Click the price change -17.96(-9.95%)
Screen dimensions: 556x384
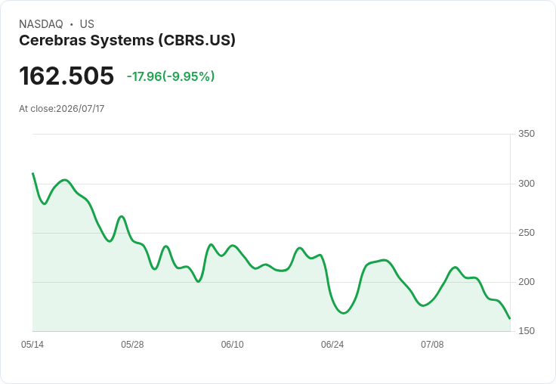click(x=171, y=76)
